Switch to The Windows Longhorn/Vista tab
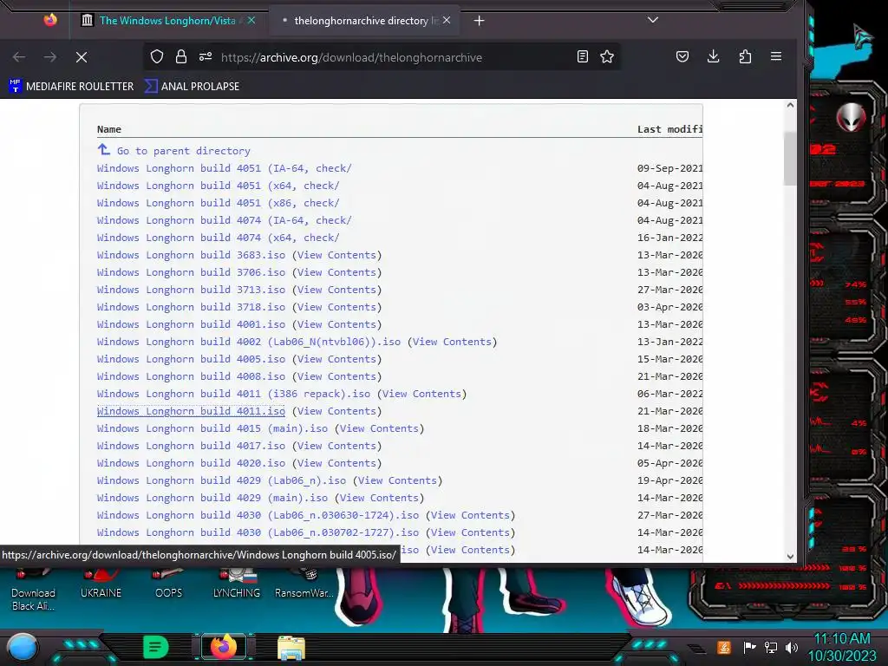Image resolution: width=888 pixels, height=666 pixels. [167, 21]
